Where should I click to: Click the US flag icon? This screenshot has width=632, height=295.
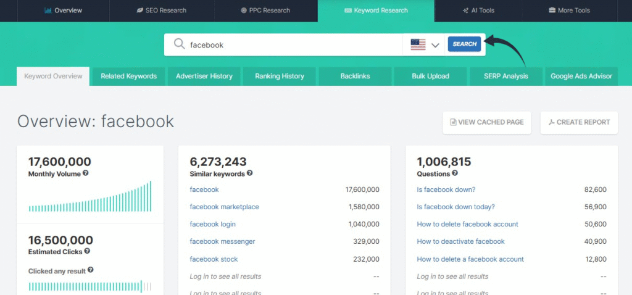(418, 44)
